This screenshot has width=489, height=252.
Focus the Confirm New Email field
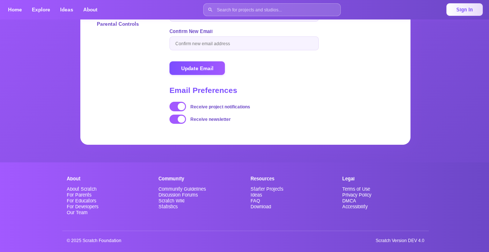click(x=244, y=43)
